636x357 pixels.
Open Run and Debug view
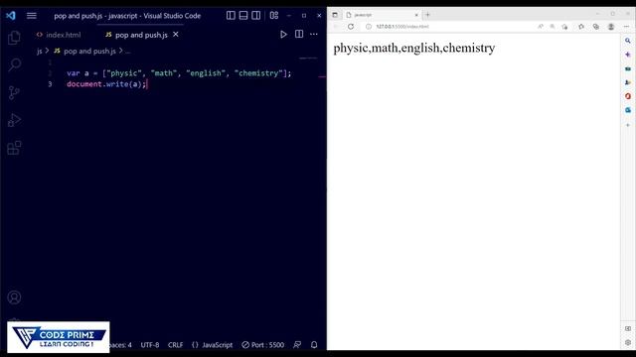click(x=14, y=120)
